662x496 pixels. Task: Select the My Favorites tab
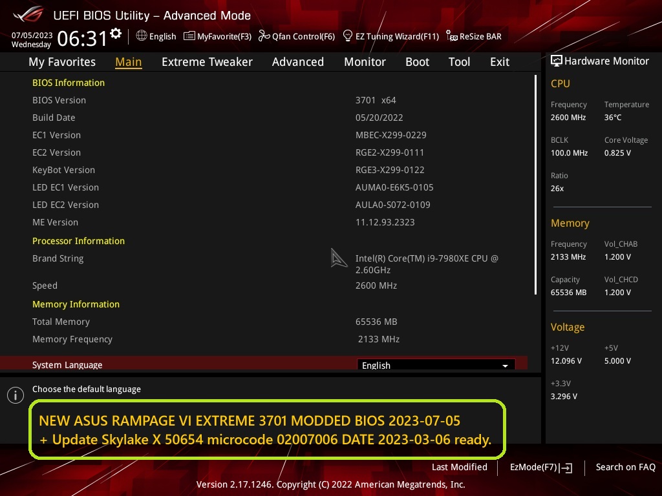click(x=62, y=62)
